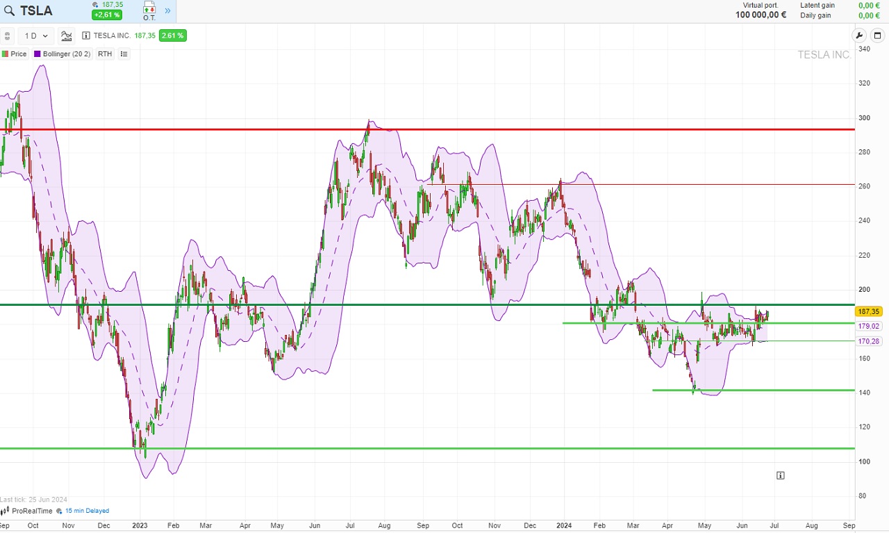Open the indicator list icon after RTH

124,54
